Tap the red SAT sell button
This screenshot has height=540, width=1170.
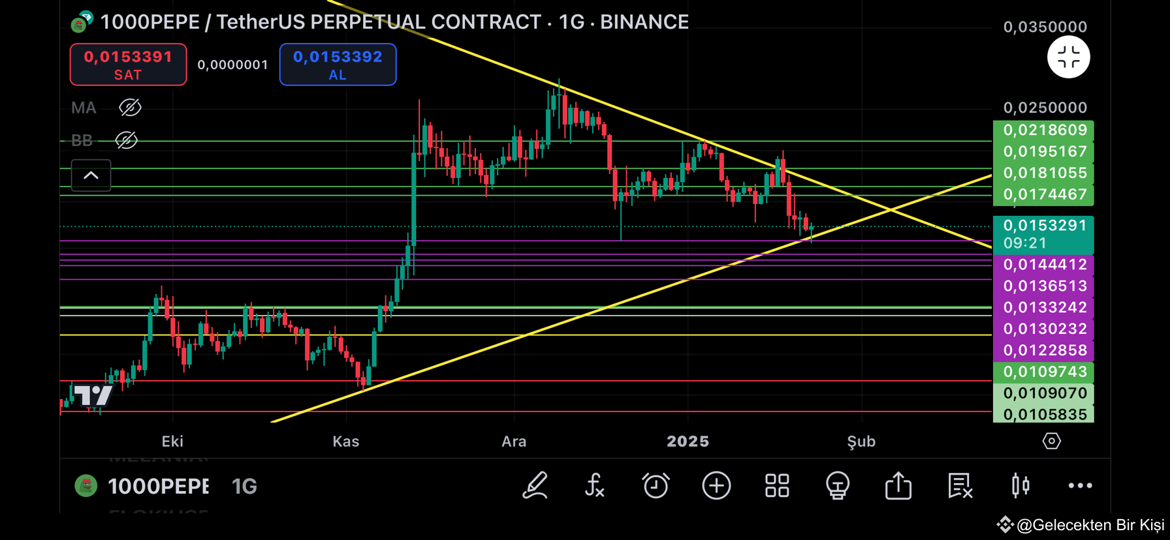click(x=128, y=65)
